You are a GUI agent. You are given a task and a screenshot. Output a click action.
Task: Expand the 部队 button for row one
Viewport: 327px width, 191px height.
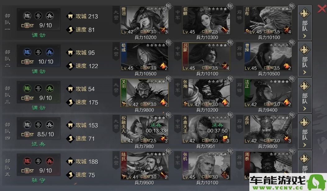tap(305, 23)
